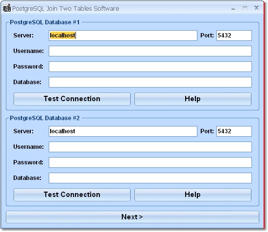This screenshot has height=232, width=268.
Task: Focus the Database #1 Server field
Action: click(x=123, y=36)
